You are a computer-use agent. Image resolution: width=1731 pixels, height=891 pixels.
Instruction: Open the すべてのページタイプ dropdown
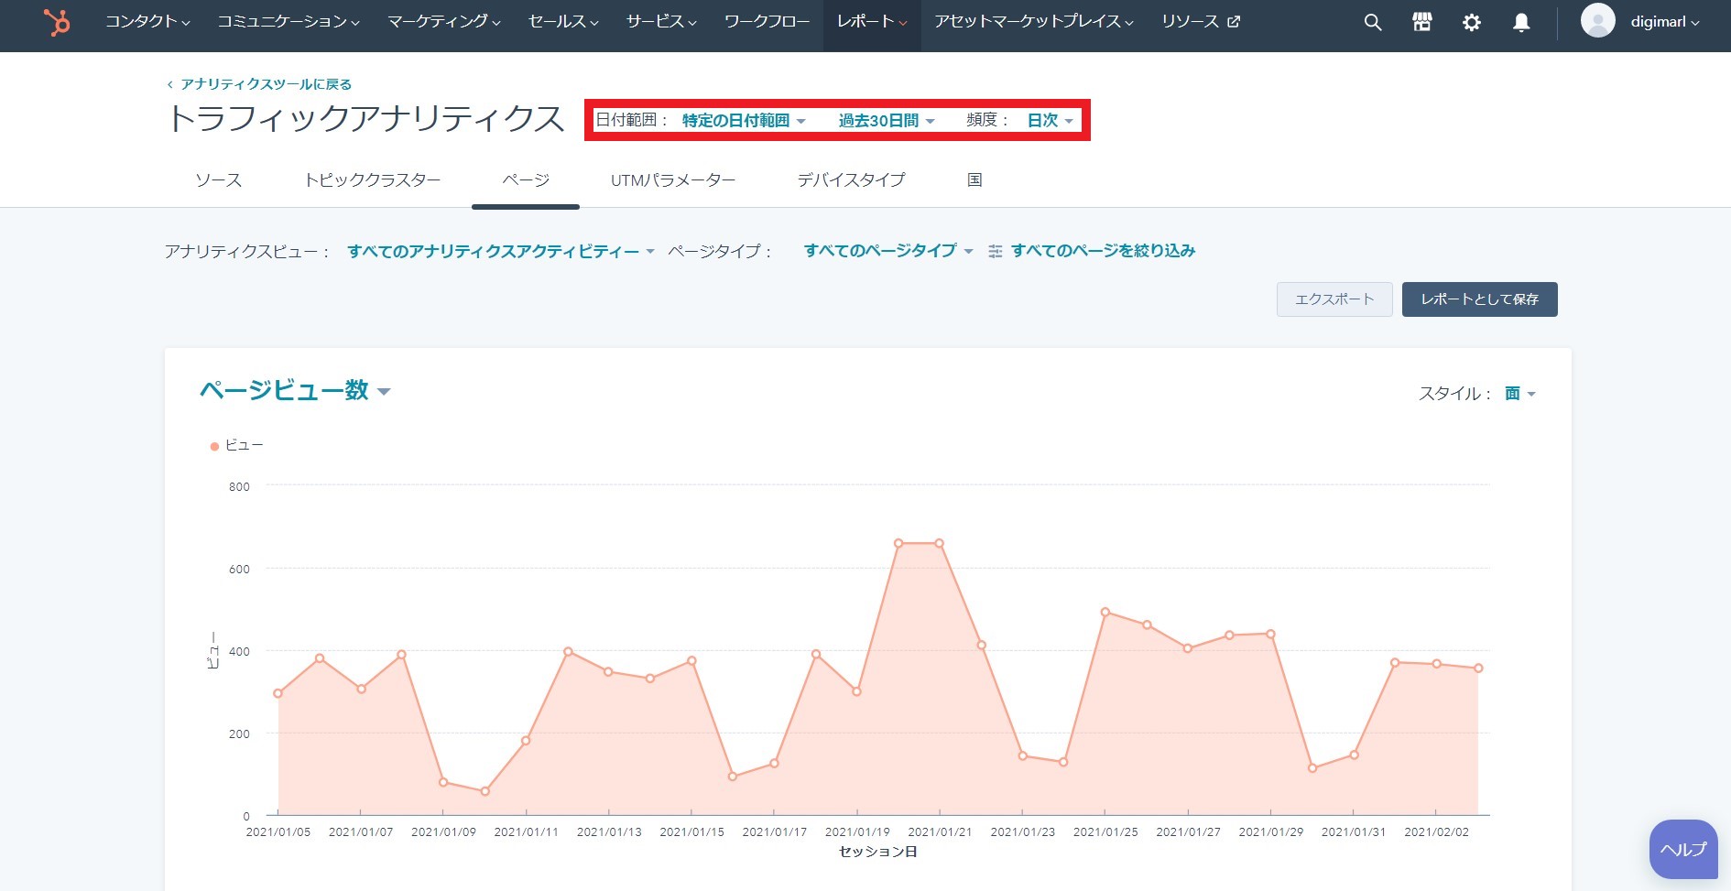point(887,251)
